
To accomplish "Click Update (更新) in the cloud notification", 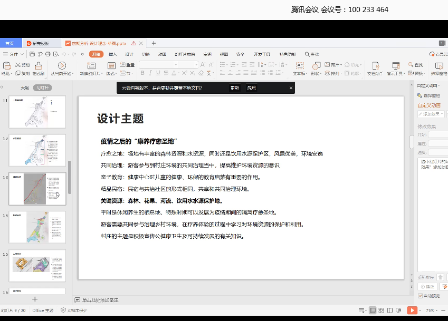I will pyautogui.click(x=234, y=88).
